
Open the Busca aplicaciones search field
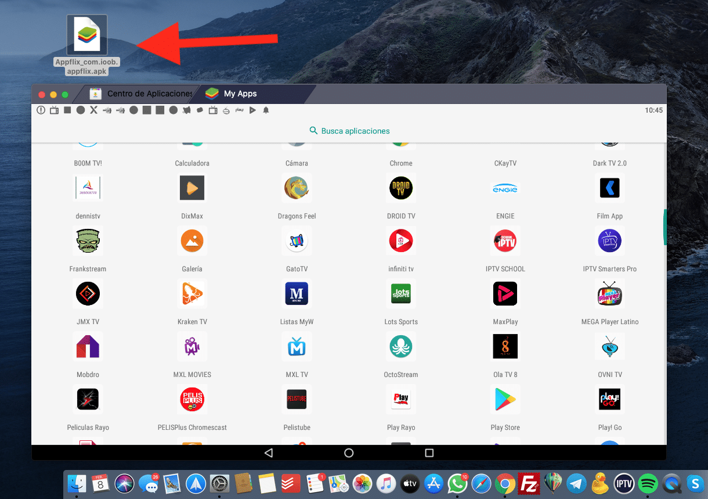[x=349, y=131]
